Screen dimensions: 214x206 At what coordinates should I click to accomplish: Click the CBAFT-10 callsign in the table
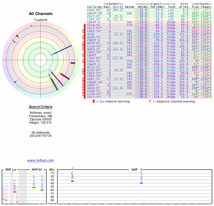[94, 13]
